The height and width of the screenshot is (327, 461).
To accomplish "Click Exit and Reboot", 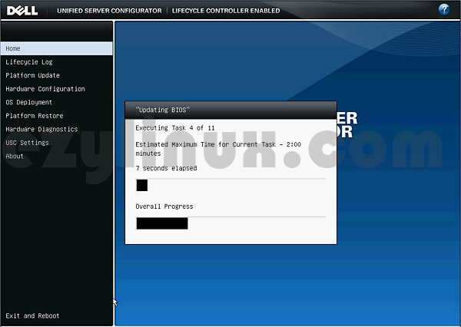I will 32,315.
